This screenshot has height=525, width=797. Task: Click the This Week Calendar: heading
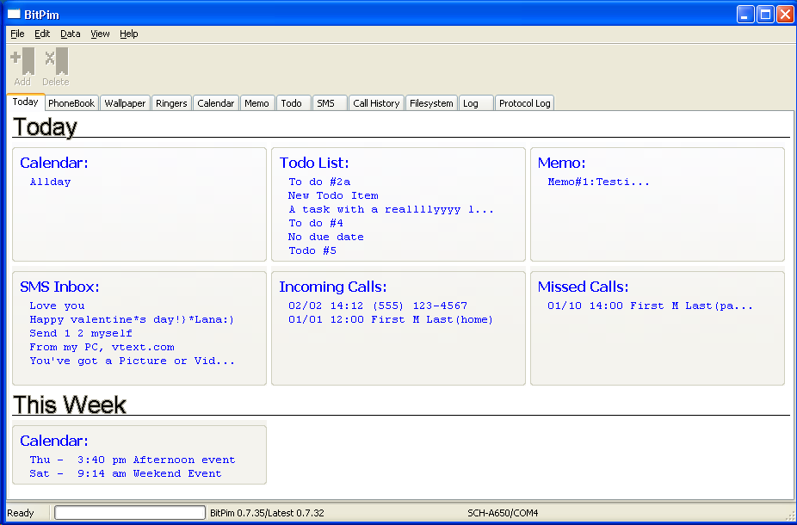click(54, 441)
